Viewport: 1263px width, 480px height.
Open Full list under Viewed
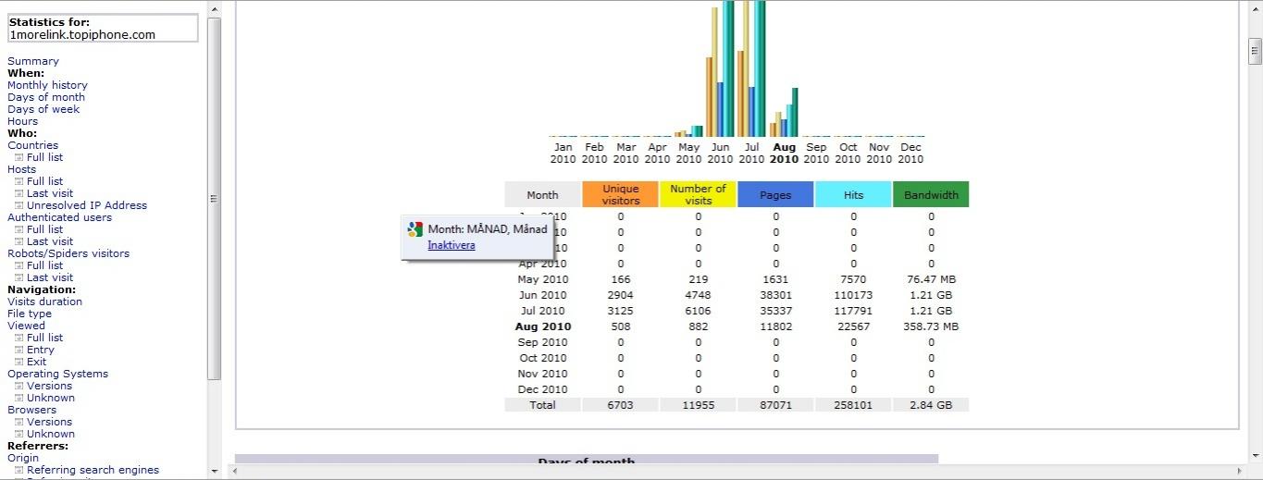(44, 338)
